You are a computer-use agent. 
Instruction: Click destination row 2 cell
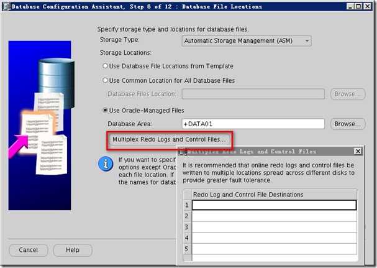coord(274,216)
